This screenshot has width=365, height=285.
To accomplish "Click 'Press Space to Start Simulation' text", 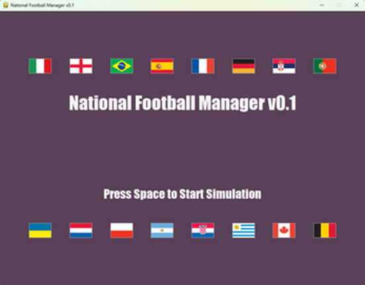I will coord(182,194).
